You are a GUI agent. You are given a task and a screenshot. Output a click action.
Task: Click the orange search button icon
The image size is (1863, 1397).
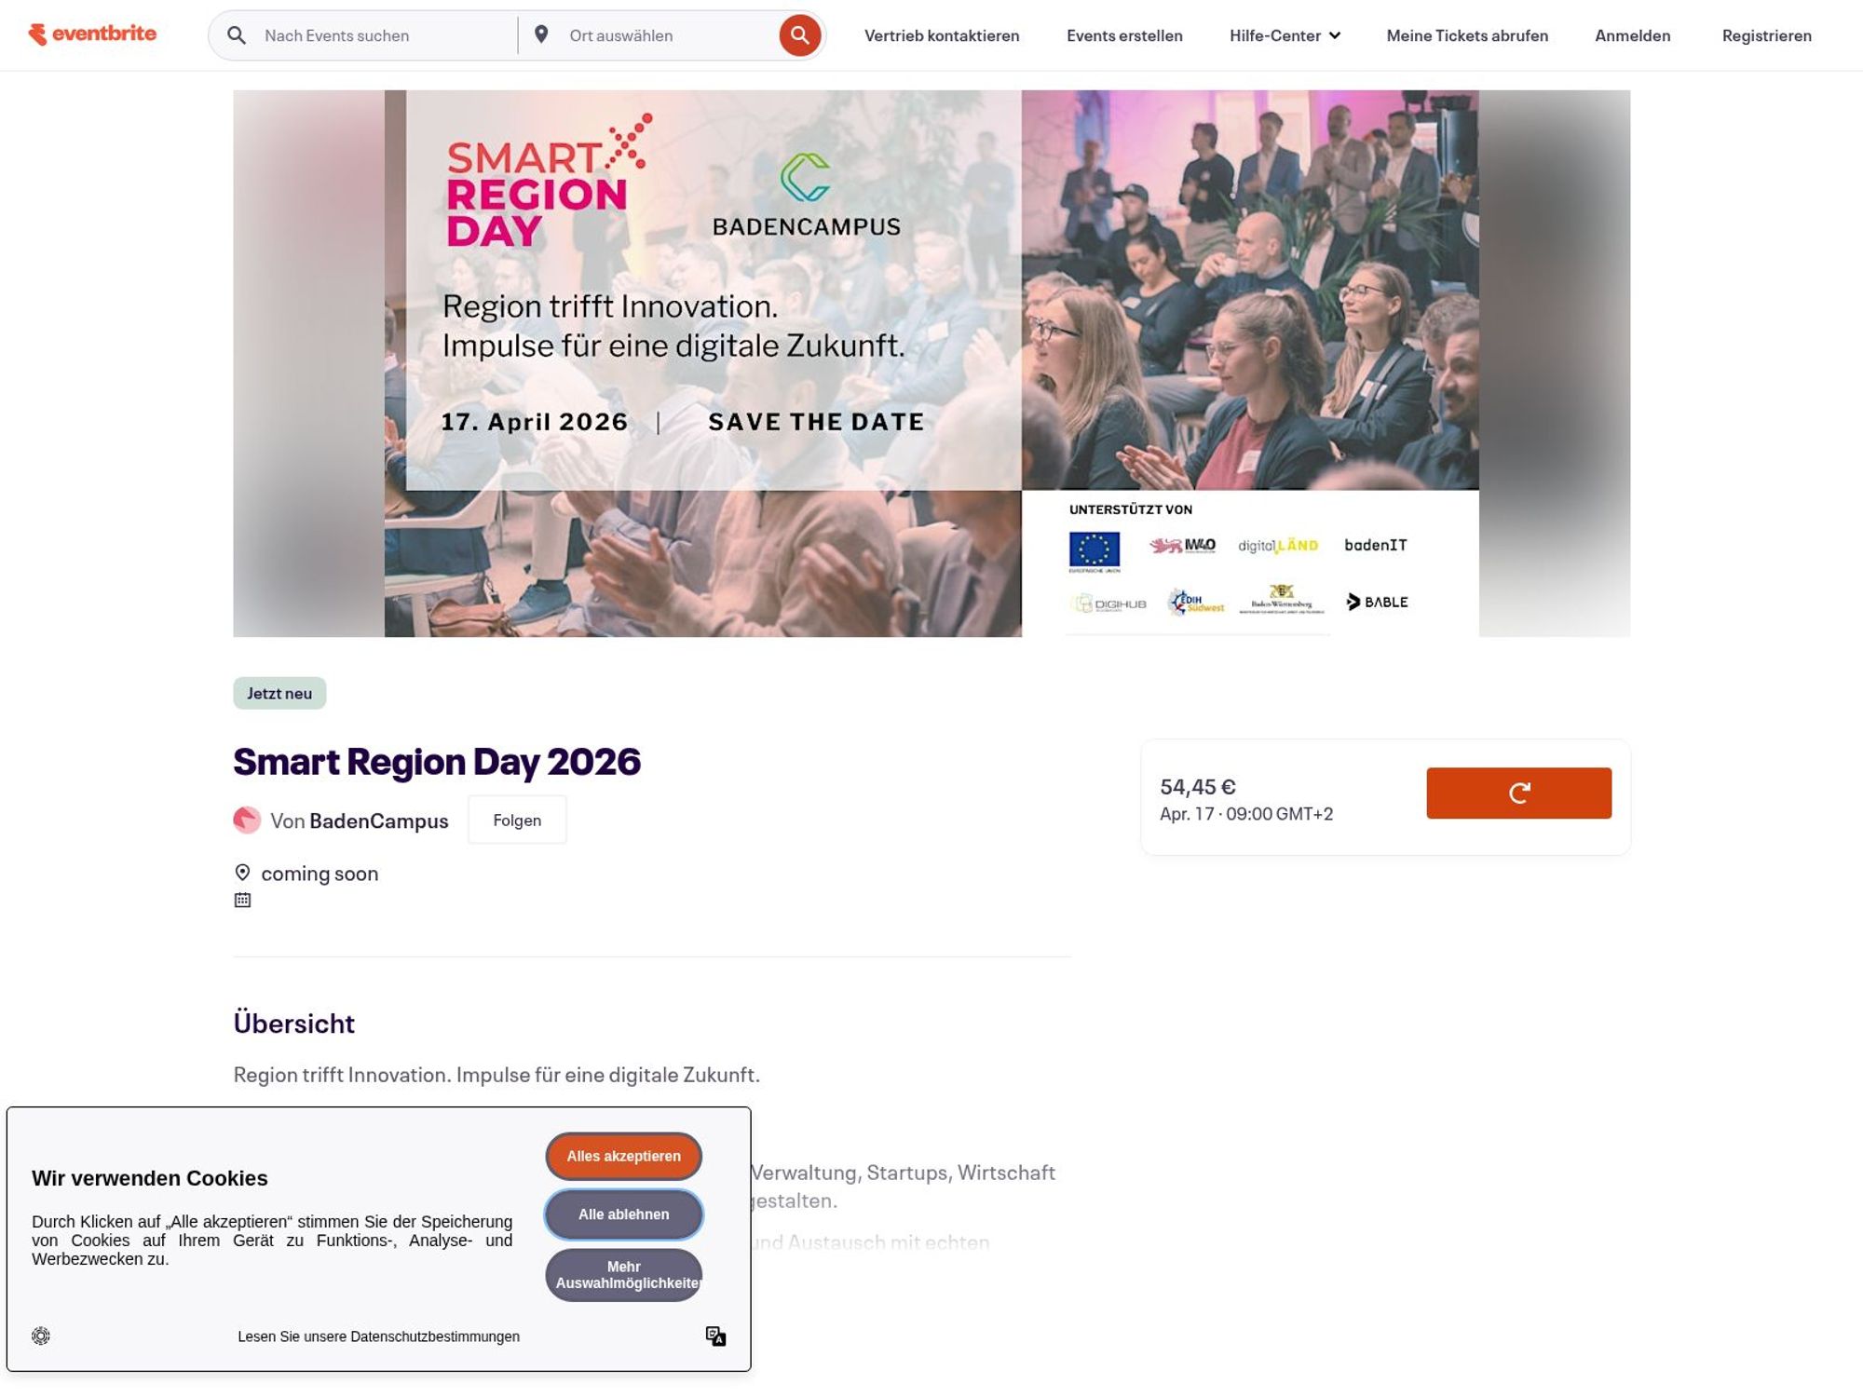pyautogui.click(x=799, y=34)
